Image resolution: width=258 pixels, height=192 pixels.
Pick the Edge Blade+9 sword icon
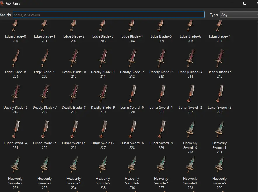coord(45,58)
